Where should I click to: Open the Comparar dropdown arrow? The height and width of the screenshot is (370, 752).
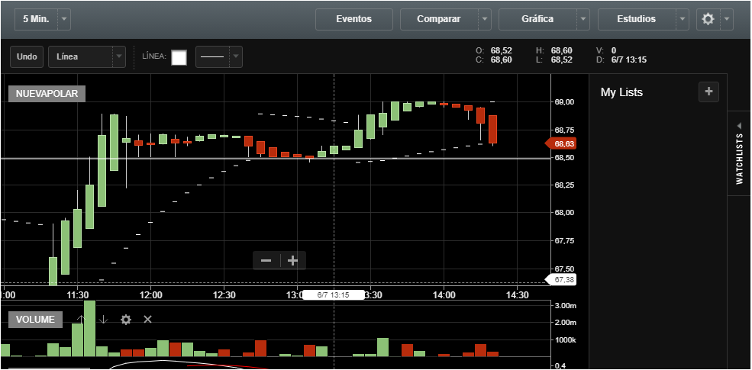(484, 19)
